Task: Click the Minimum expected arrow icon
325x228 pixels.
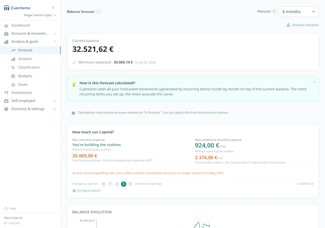Action: [x=74, y=62]
